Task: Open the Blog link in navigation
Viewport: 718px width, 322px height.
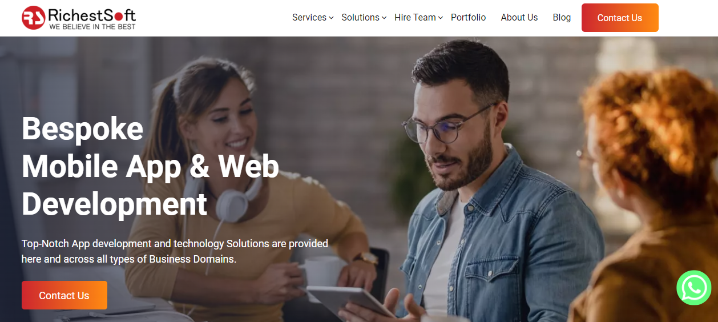Action: point(562,18)
